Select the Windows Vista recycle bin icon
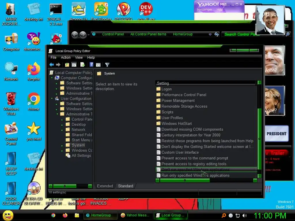The image size is (295, 221). [x=11, y=104]
